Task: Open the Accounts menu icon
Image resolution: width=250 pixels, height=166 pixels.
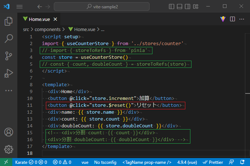Action: (9, 132)
